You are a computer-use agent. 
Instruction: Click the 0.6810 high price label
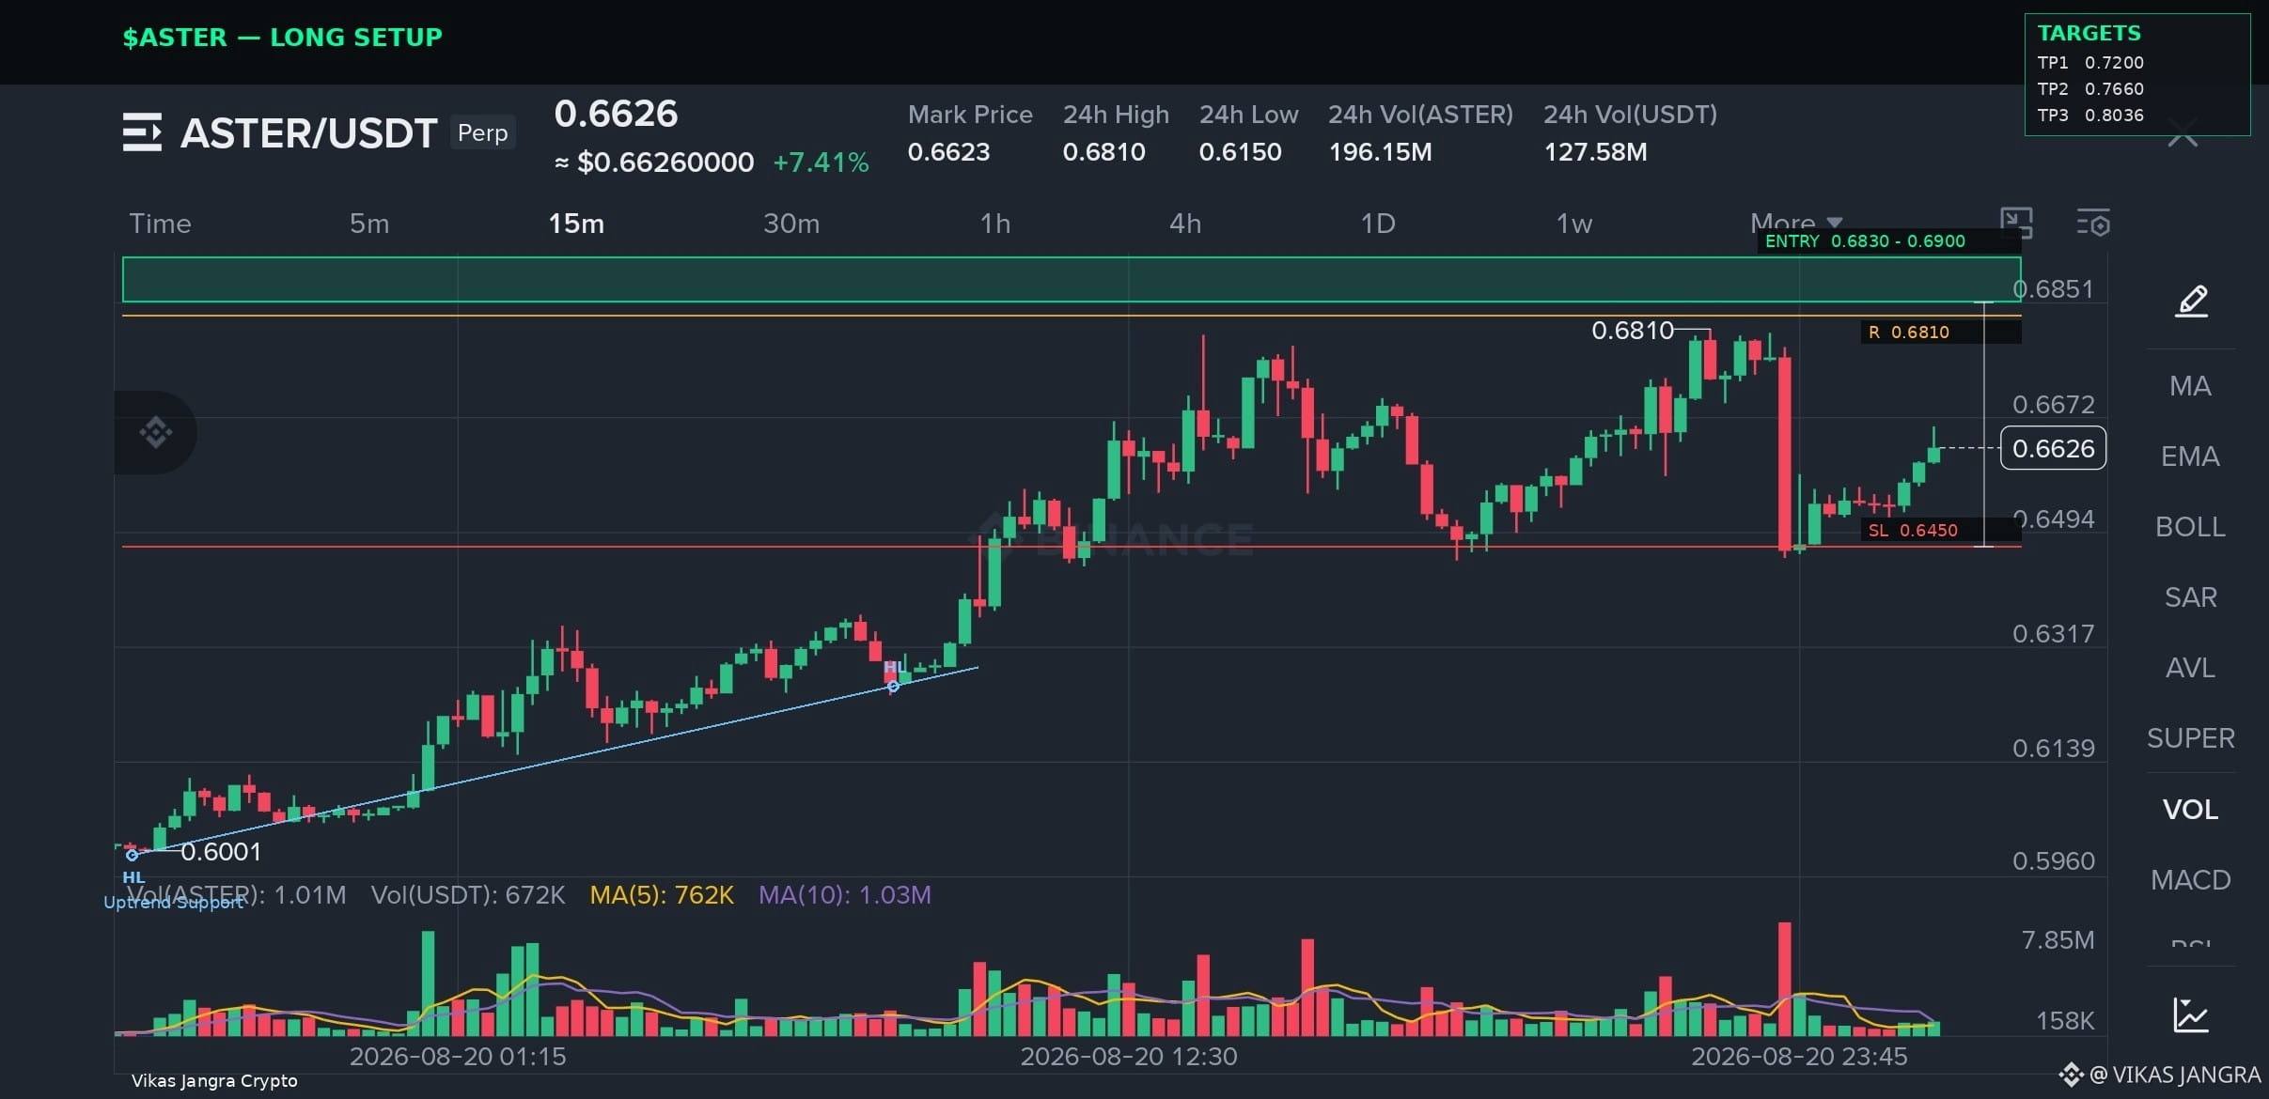point(1633,331)
